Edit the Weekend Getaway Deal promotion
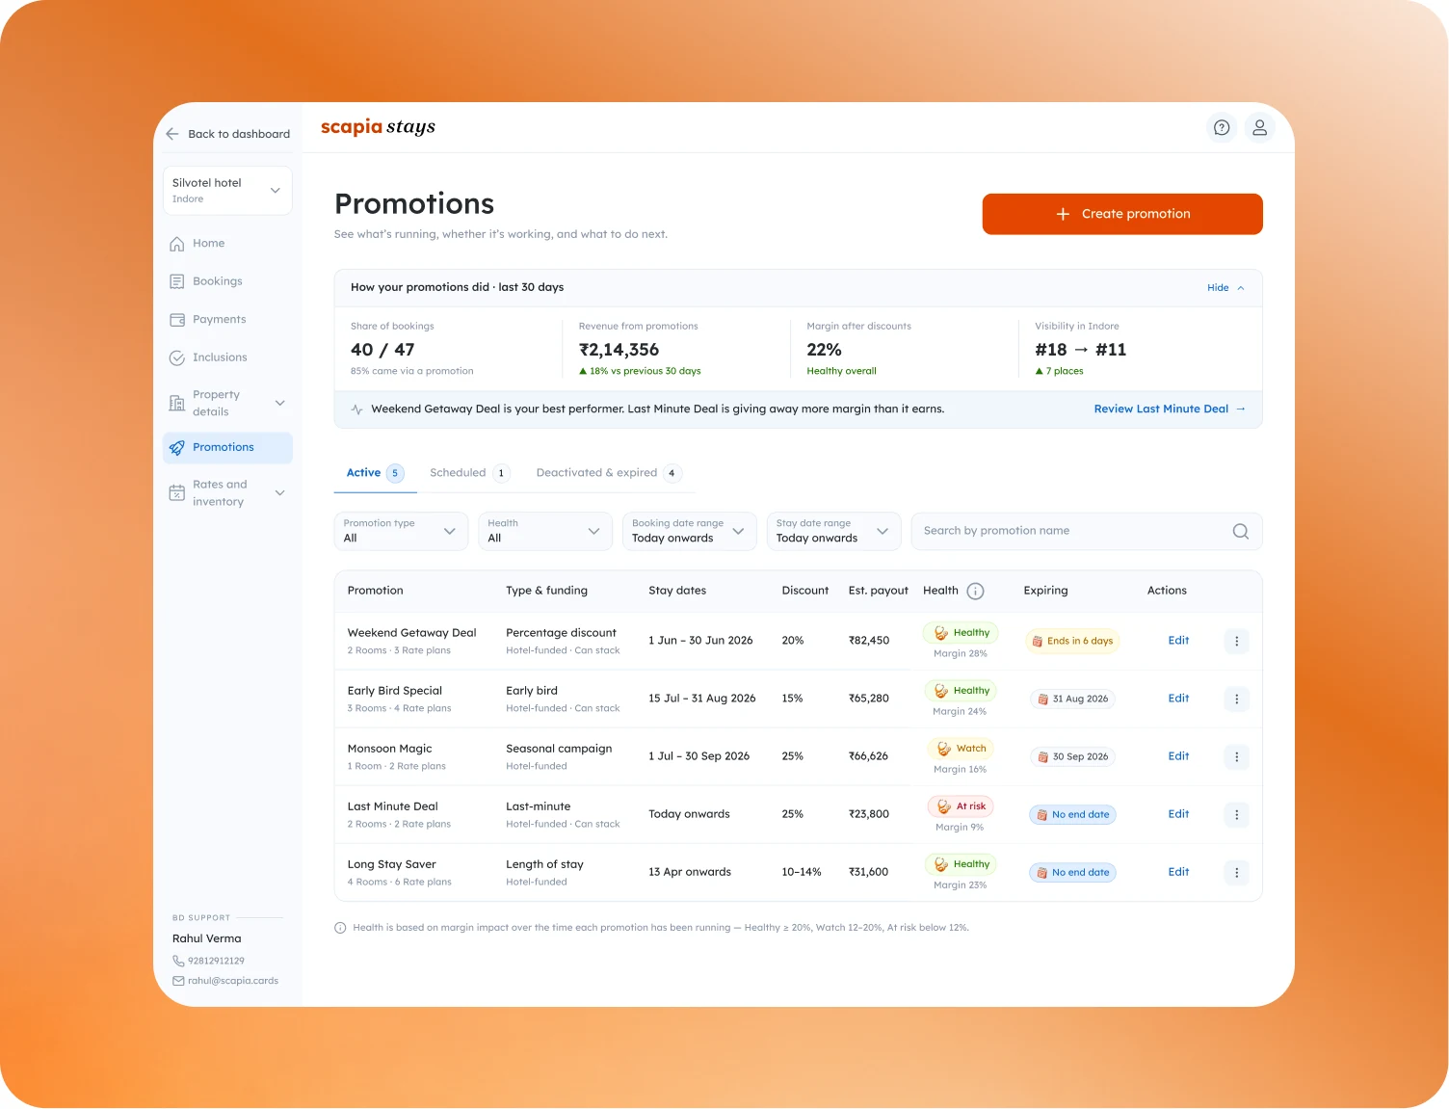The height and width of the screenshot is (1109, 1449). tap(1178, 641)
